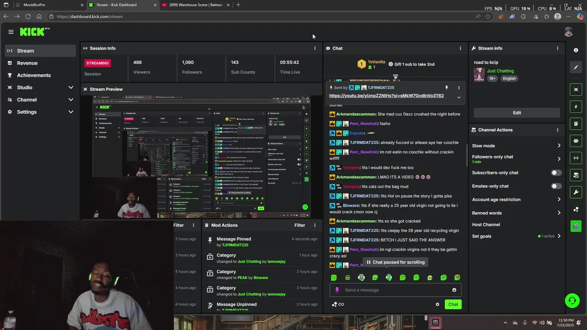This screenshot has height=330, width=587.
Task: Open emoji picker in message box
Action: pyautogui.click(x=454, y=290)
